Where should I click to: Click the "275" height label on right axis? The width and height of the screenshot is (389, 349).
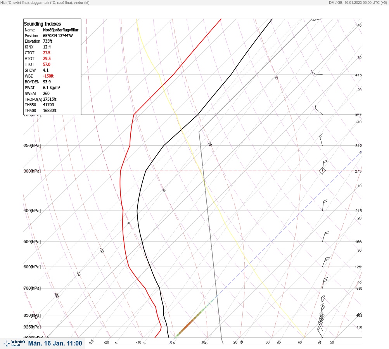pyautogui.click(x=358, y=171)
